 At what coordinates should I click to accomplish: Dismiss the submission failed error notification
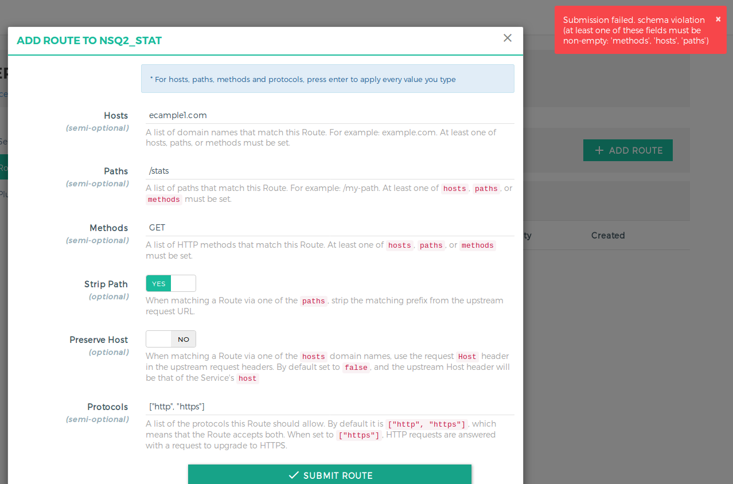pyautogui.click(x=718, y=19)
